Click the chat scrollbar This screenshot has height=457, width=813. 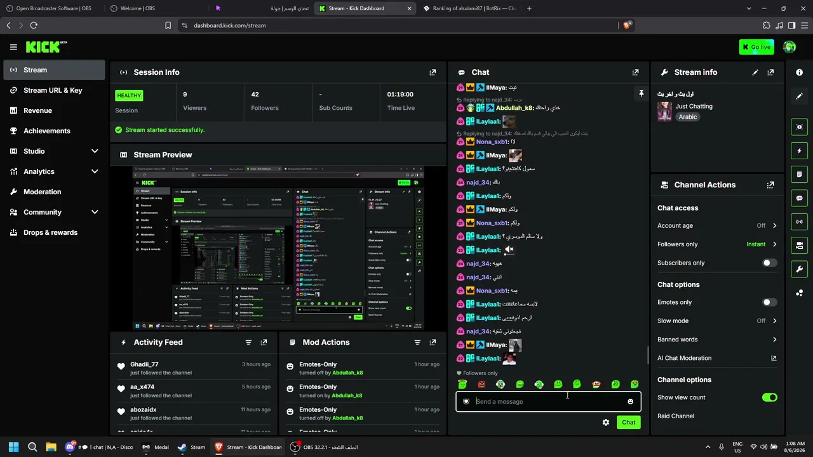pos(647,354)
